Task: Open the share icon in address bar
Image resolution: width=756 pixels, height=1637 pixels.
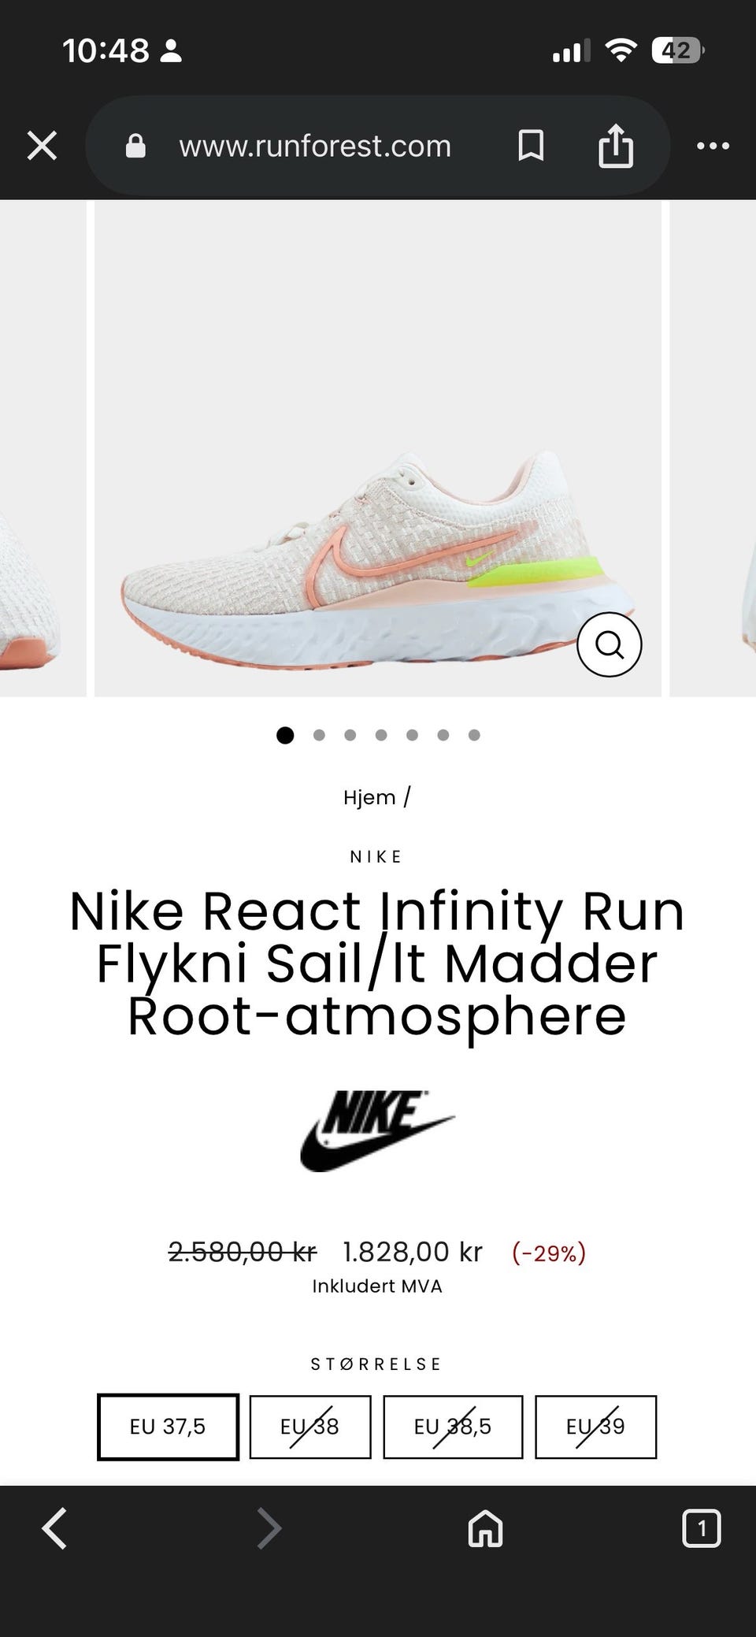Action: coord(616,145)
